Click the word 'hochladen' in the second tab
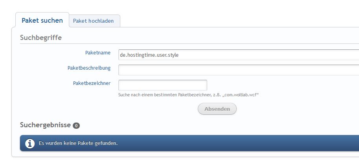This screenshot has height=164, width=359. 101,21
